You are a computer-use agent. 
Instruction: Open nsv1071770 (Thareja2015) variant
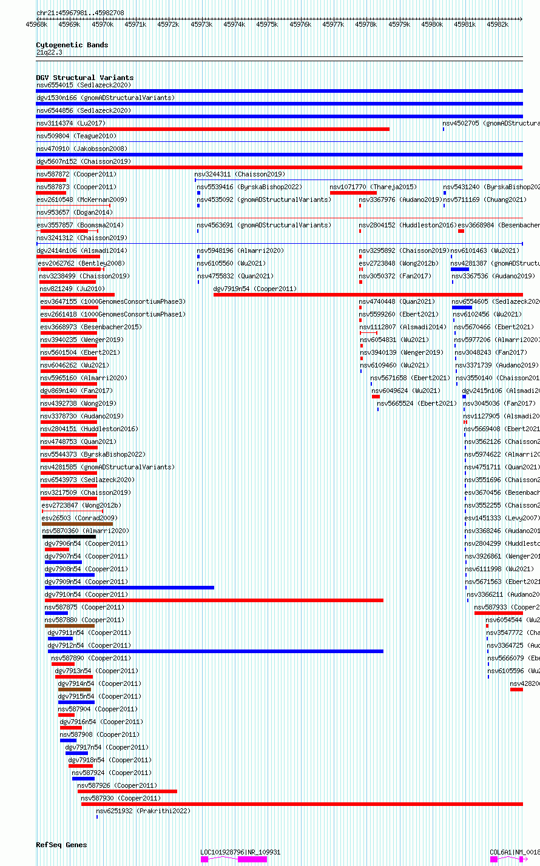(x=373, y=187)
